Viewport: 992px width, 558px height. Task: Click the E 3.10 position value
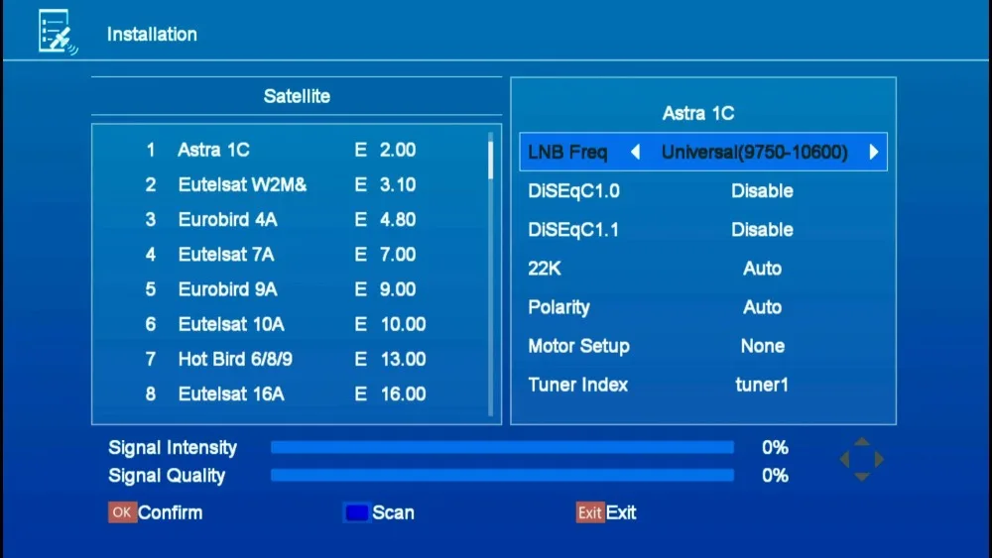(385, 184)
